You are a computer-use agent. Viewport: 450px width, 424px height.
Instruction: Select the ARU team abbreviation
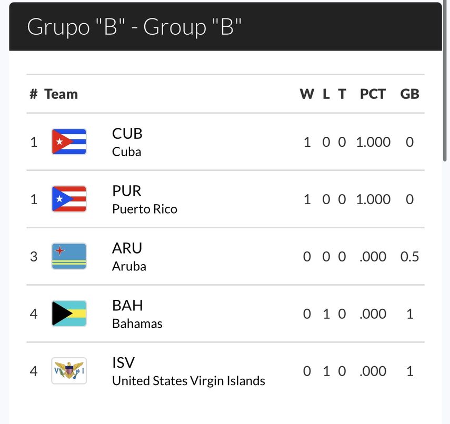(127, 248)
